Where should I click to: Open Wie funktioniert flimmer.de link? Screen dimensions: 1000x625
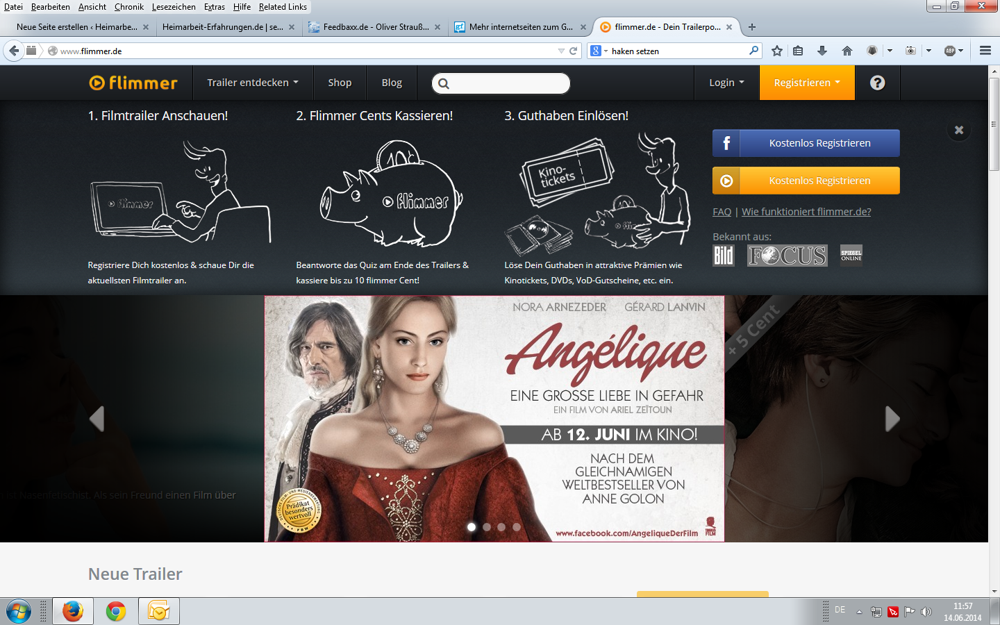point(806,212)
